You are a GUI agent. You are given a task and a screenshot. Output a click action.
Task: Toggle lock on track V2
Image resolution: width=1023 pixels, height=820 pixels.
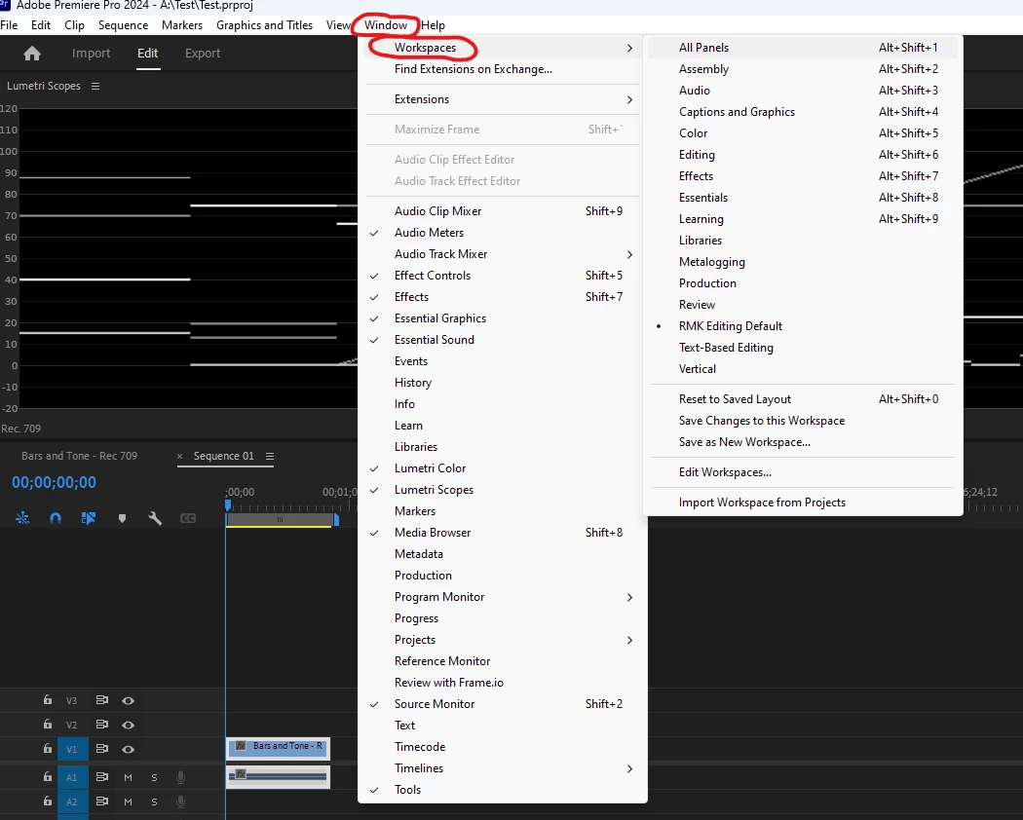click(48, 725)
